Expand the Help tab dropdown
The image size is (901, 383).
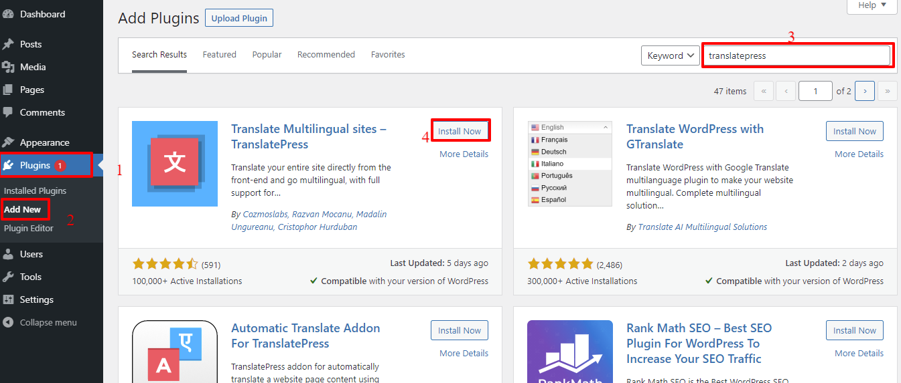872,6
